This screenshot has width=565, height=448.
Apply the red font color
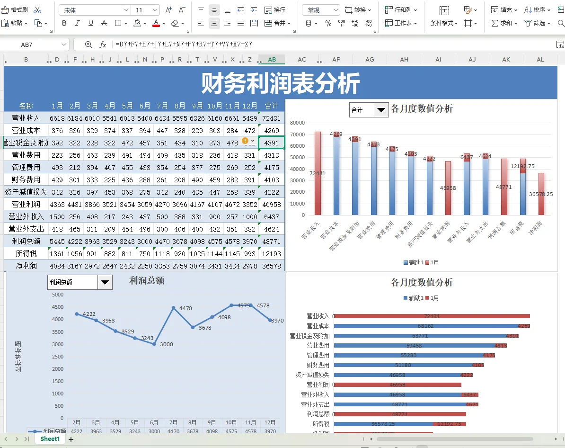(156, 23)
